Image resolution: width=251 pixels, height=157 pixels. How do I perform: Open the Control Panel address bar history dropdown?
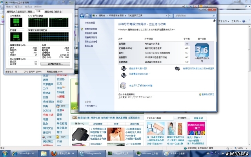(x=166, y=16)
